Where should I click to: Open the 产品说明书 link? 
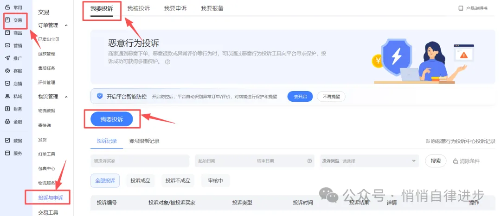pos(477,9)
